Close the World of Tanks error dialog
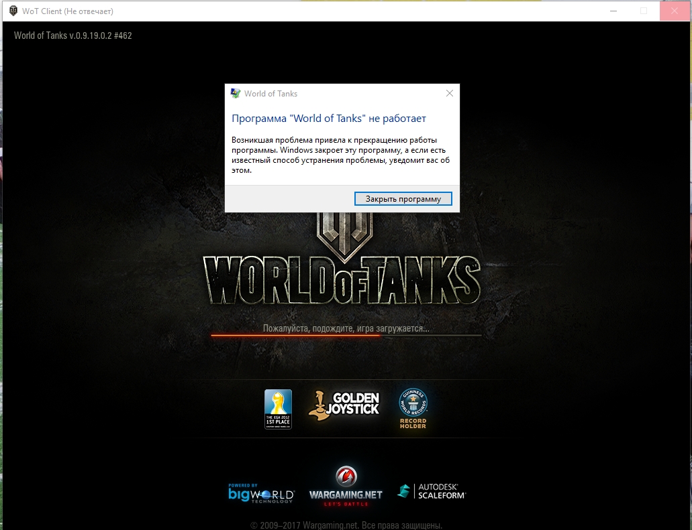Screen dimensions: 692x530 pos(449,93)
